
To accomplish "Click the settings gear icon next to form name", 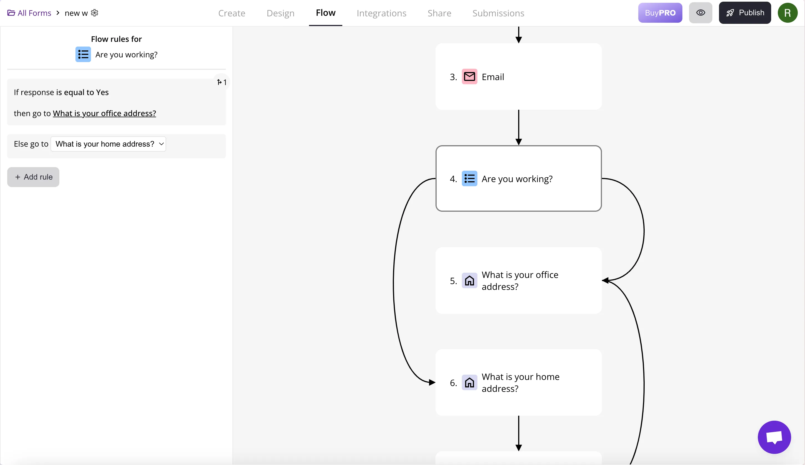I will point(95,13).
